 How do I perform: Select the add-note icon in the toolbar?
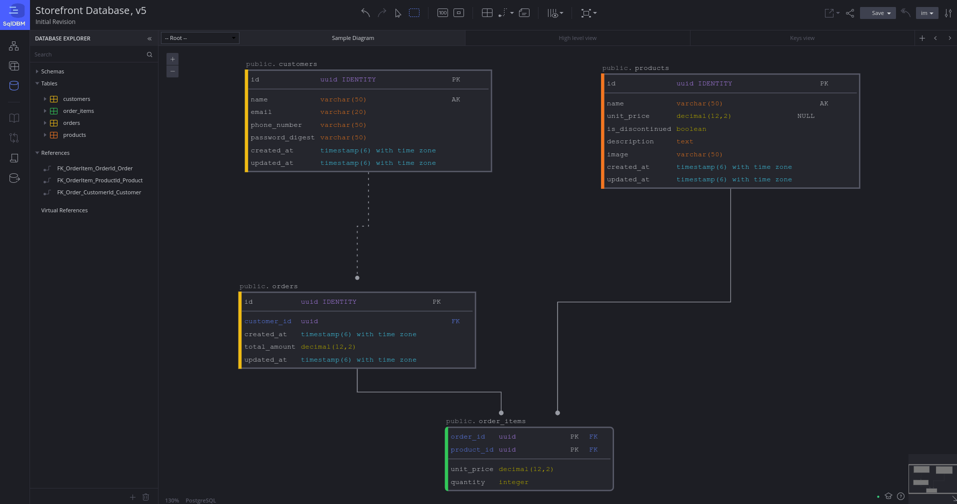click(x=524, y=13)
